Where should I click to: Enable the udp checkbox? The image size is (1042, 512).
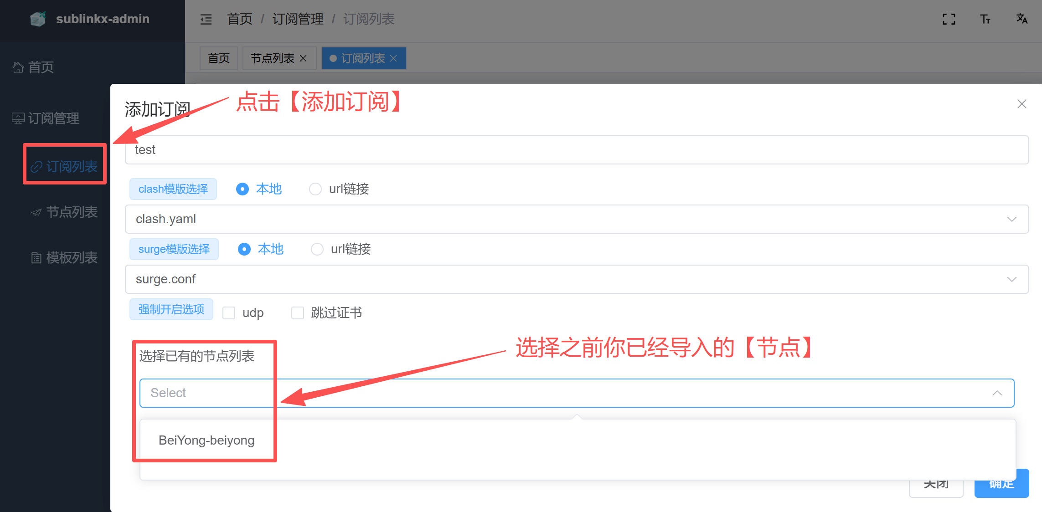229,313
